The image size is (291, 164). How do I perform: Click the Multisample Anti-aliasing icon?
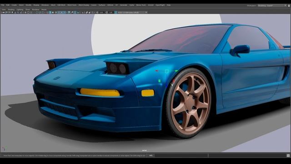coord(75,12)
